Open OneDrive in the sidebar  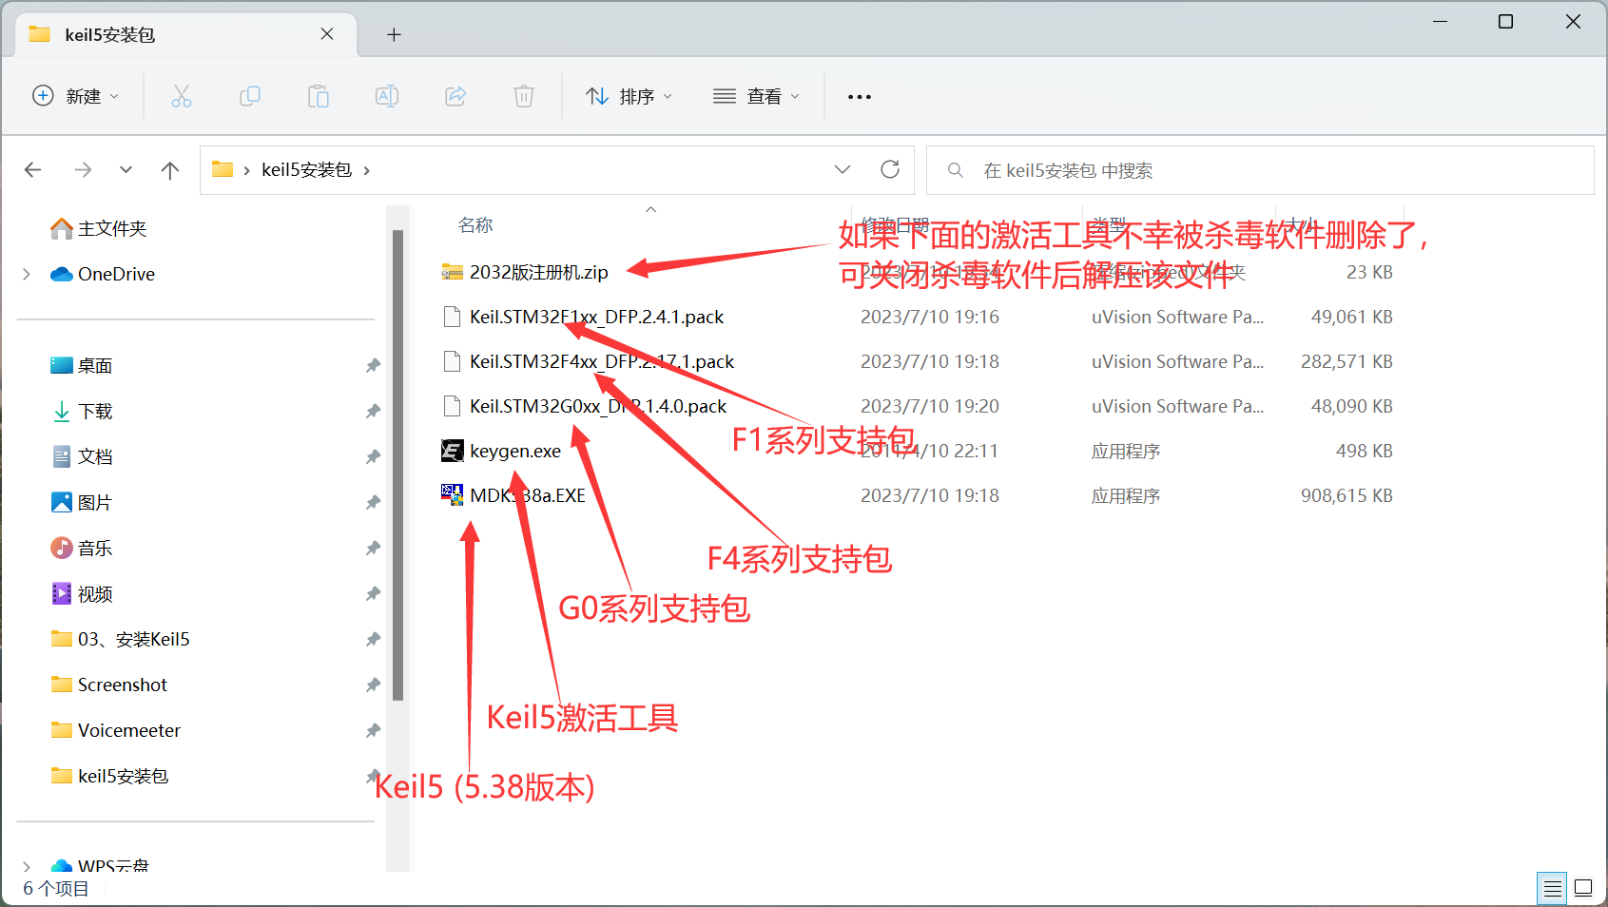pyautogui.click(x=103, y=274)
